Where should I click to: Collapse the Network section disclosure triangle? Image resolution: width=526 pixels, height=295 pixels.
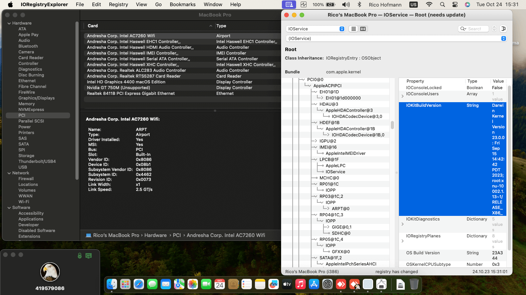coord(9,173)
